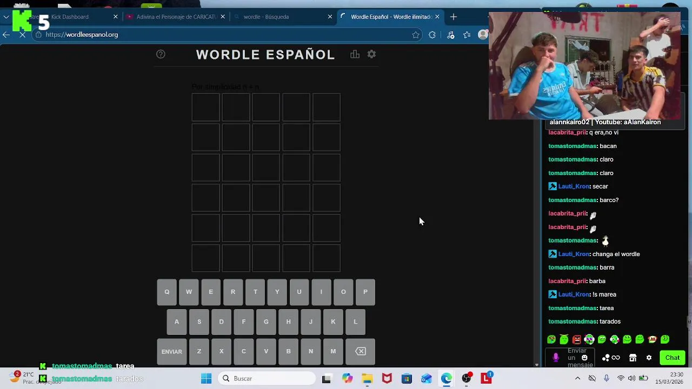692x389 pixels.
Task: Click the Buscar taskbar search box
Action: click(266, 378)
